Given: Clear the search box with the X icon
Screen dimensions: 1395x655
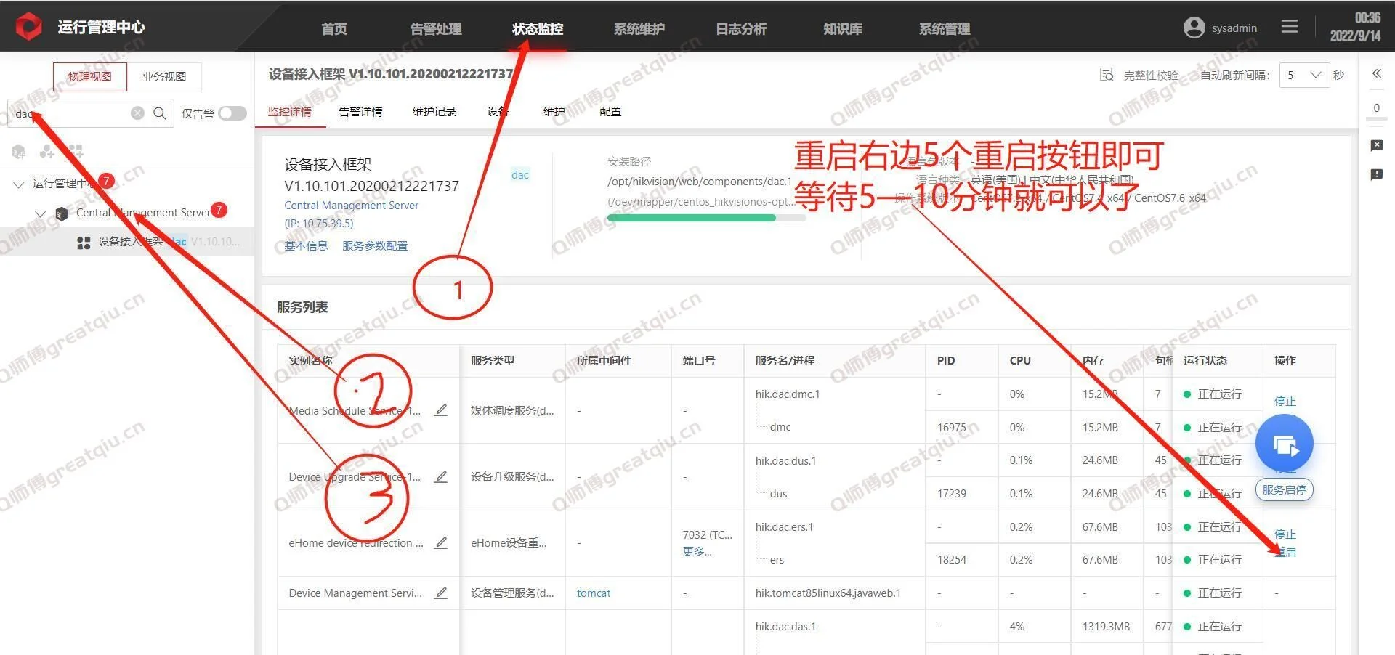Looking at the screenshot, I should (x=137, y=113).
